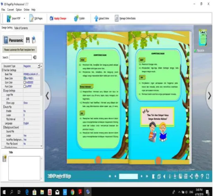Image resolution: width=214 pixels, height=196 pixels.
Task: Click the share icon in viewer bar
Action: pos(191,176)
